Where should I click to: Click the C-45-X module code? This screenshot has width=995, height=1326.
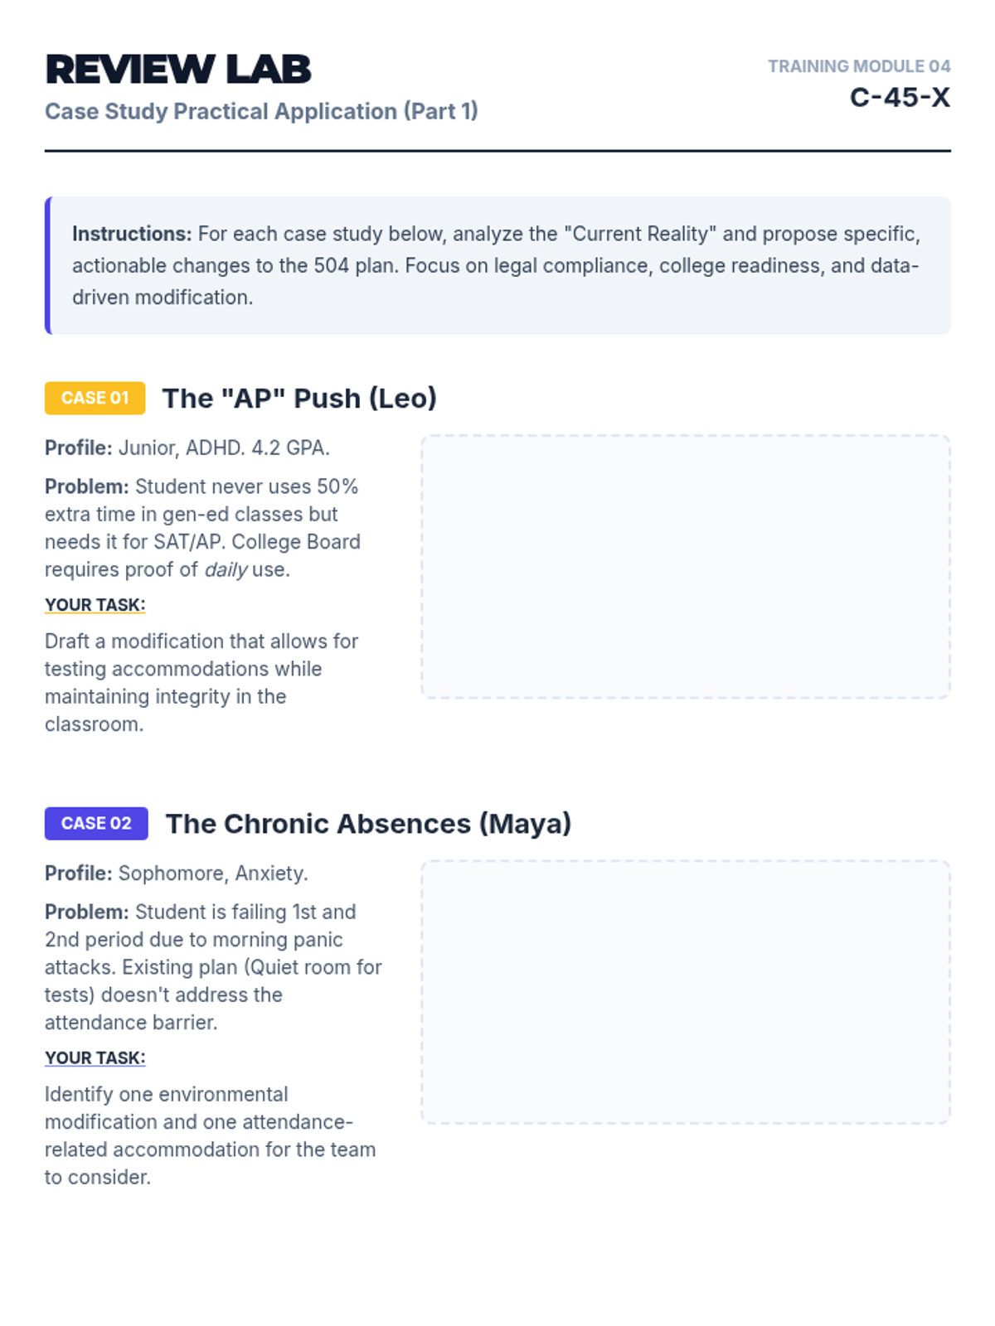[900, 98]
